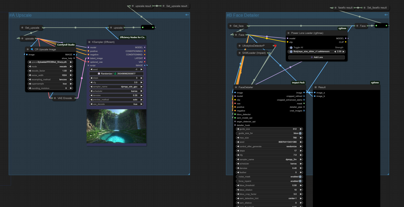The width and height of the screenshot is (404, 207).
Task: Click the collapse arrow on #A Upscale group header
Action: (x=187, y=15)
